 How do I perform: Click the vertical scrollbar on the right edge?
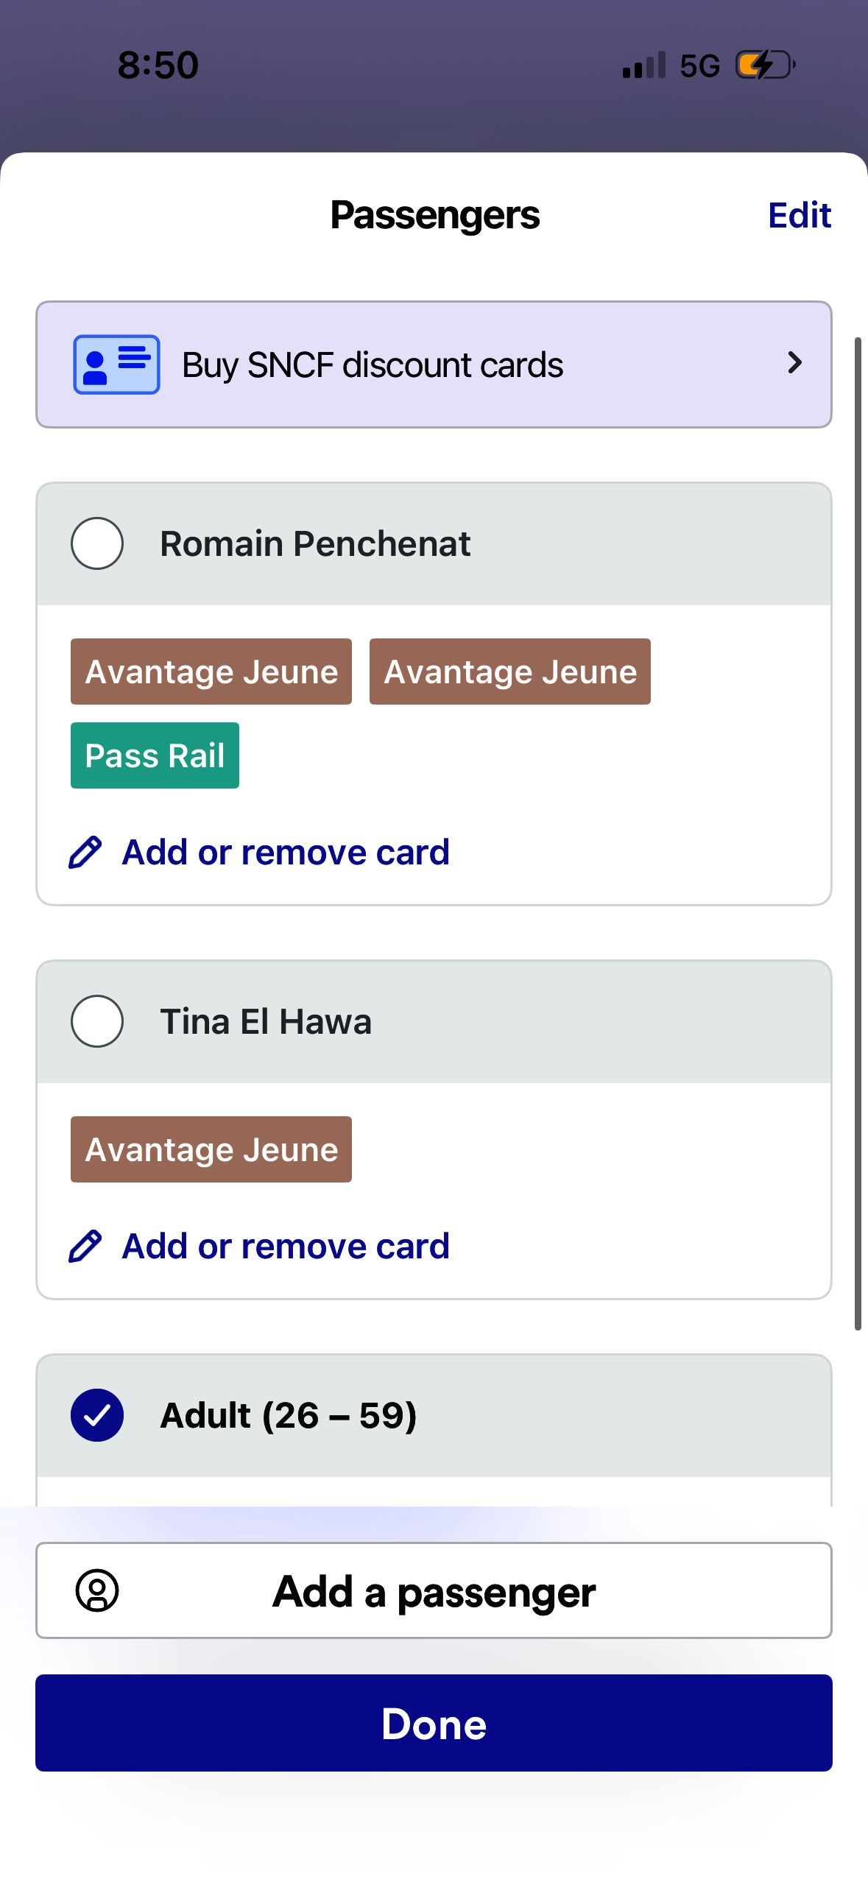(x=858, y=833)
